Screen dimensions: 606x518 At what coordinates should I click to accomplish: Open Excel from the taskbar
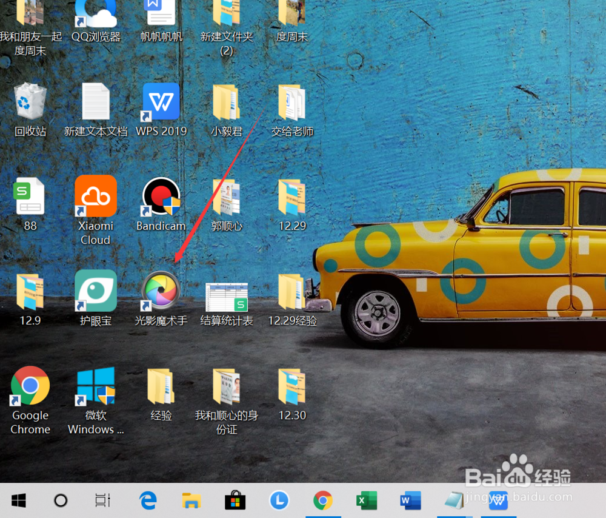point(367,500)
